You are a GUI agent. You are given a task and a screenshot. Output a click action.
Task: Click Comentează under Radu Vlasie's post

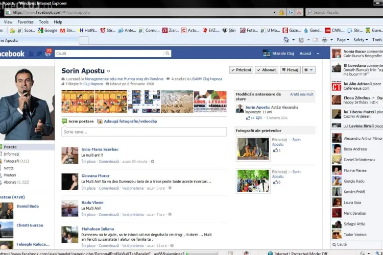pos(109,215)
